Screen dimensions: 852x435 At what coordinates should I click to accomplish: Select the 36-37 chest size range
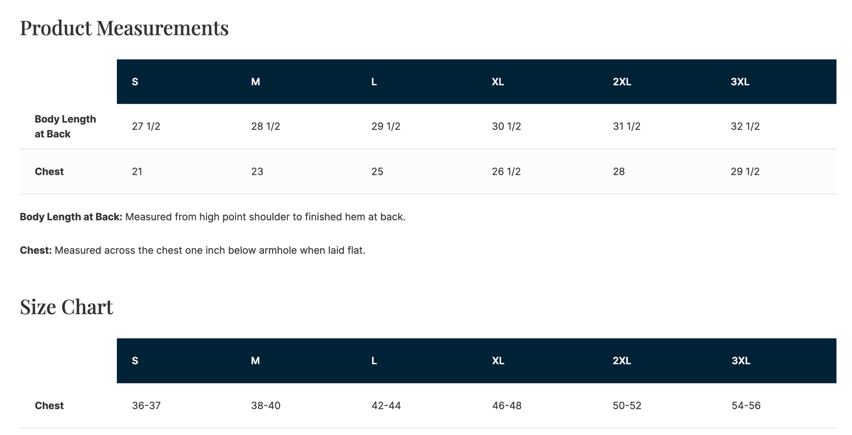click(x=146, y=406)
